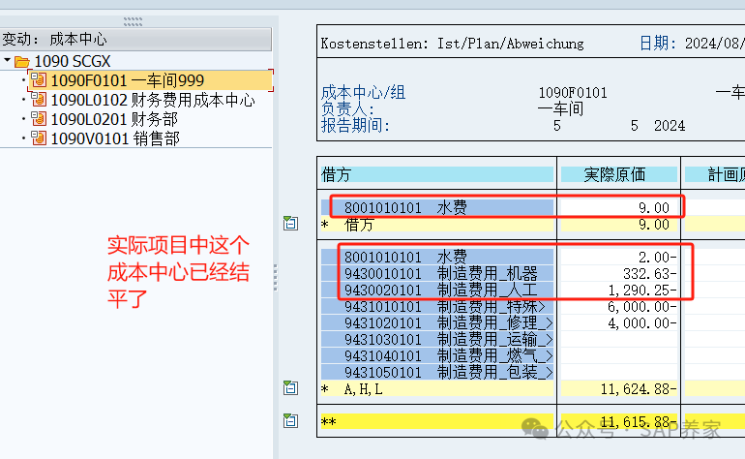Screen dimensions: 745x459
Task: Select cost center 1090L0102 财务费用成本中心
Action: (153, 100)
